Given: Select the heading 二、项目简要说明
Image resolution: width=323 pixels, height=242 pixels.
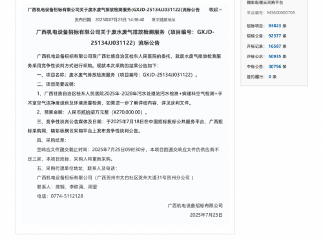Looking at the screenshot, I should pyautogui.click(x=56, y=84).
